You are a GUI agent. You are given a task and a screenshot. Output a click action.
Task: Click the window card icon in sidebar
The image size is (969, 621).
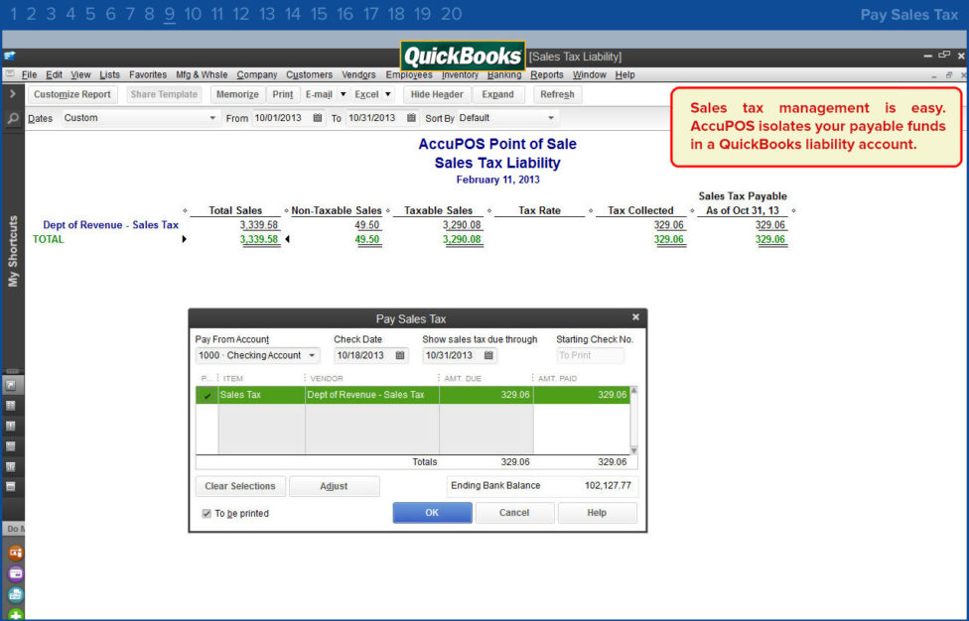coord(11,486)
